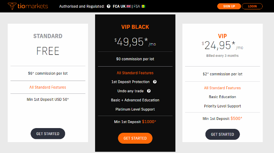Image resolution: width=274 pixels, height=153 pixels.
Task: Open All Standard Features in Standard card
Action: pos(48,87)
